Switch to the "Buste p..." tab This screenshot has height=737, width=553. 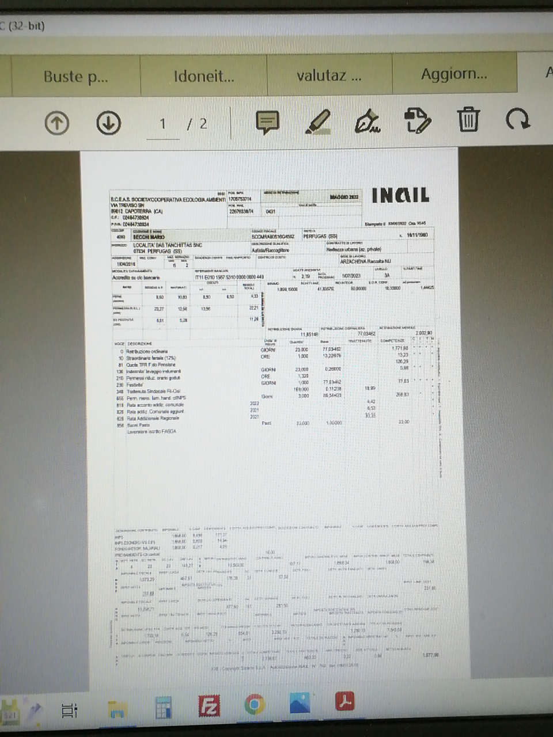tap(75, 76)
